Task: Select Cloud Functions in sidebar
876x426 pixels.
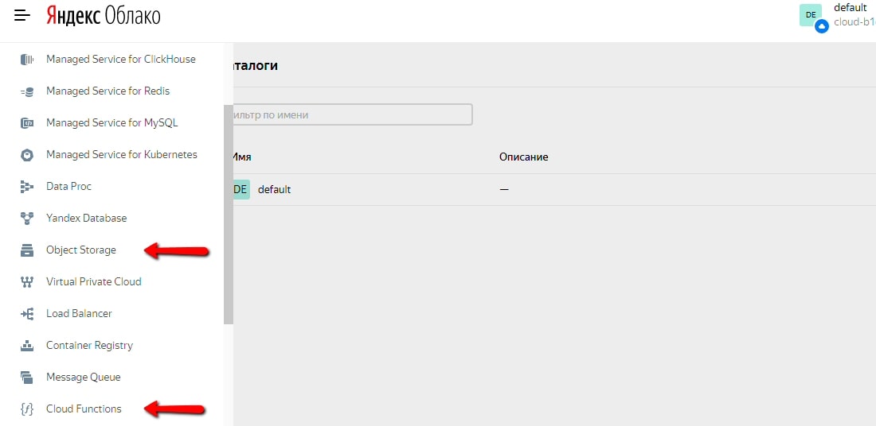Action: coord(84,409)
